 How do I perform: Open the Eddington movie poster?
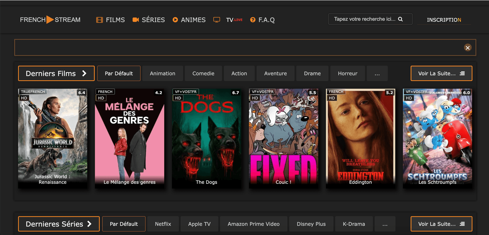(360, 139)
